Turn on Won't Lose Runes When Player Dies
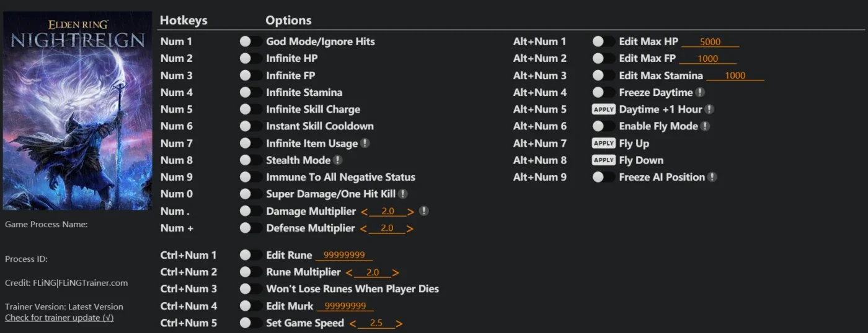 [x=250, y=288]
